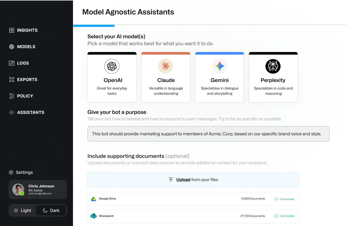The image size is (346, 226).
Task: Enable Light mode
Action: tap(22, 210)
